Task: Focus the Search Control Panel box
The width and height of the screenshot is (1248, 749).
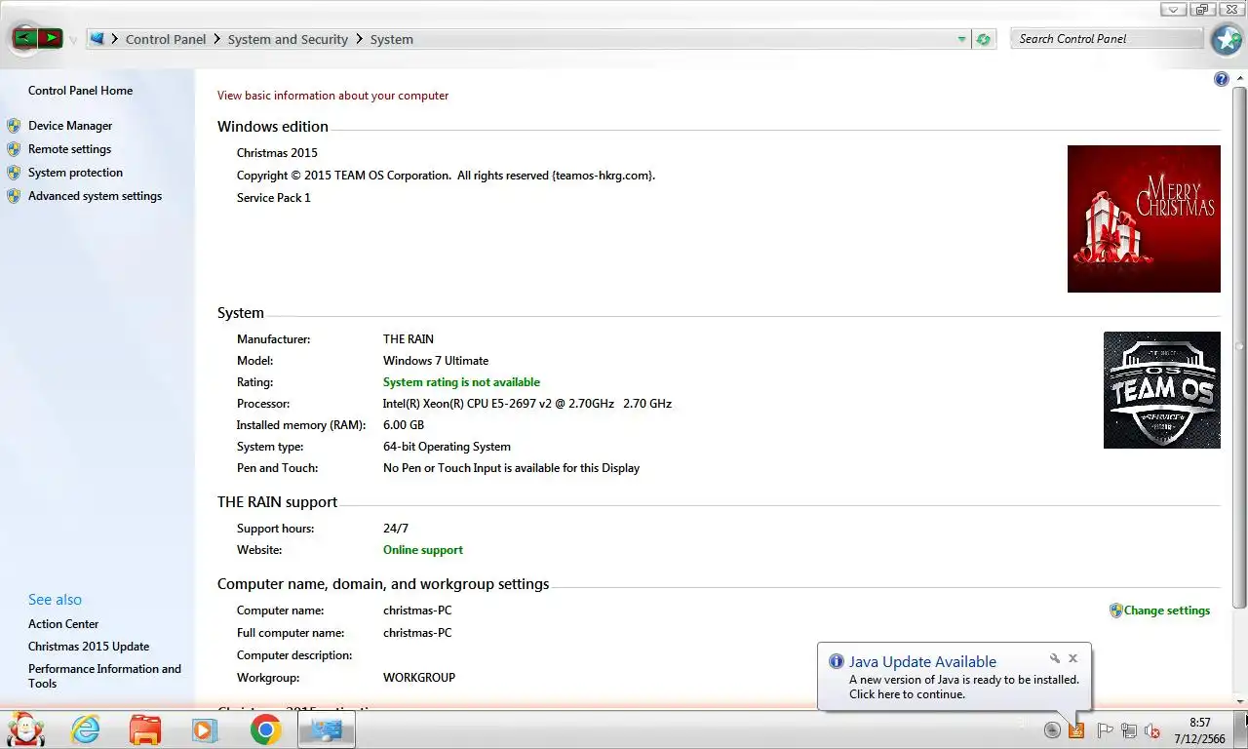Action: click(1108, 39)
